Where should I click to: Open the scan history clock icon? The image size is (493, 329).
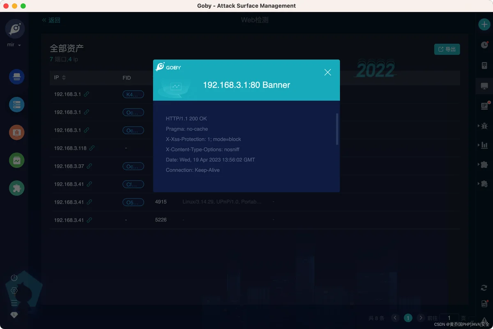484,45
